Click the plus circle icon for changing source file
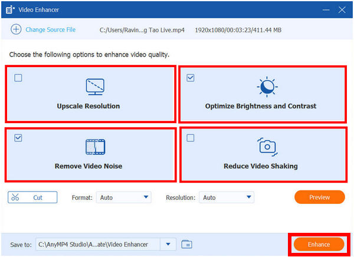This screenshot has height=257, width=354. point(16,29)
